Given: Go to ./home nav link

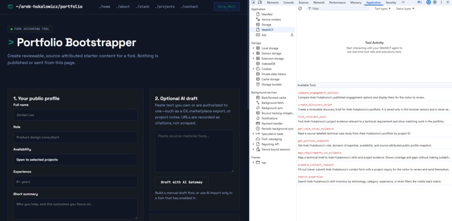Looking at the screenshot, I should click(x=104, y=7).
